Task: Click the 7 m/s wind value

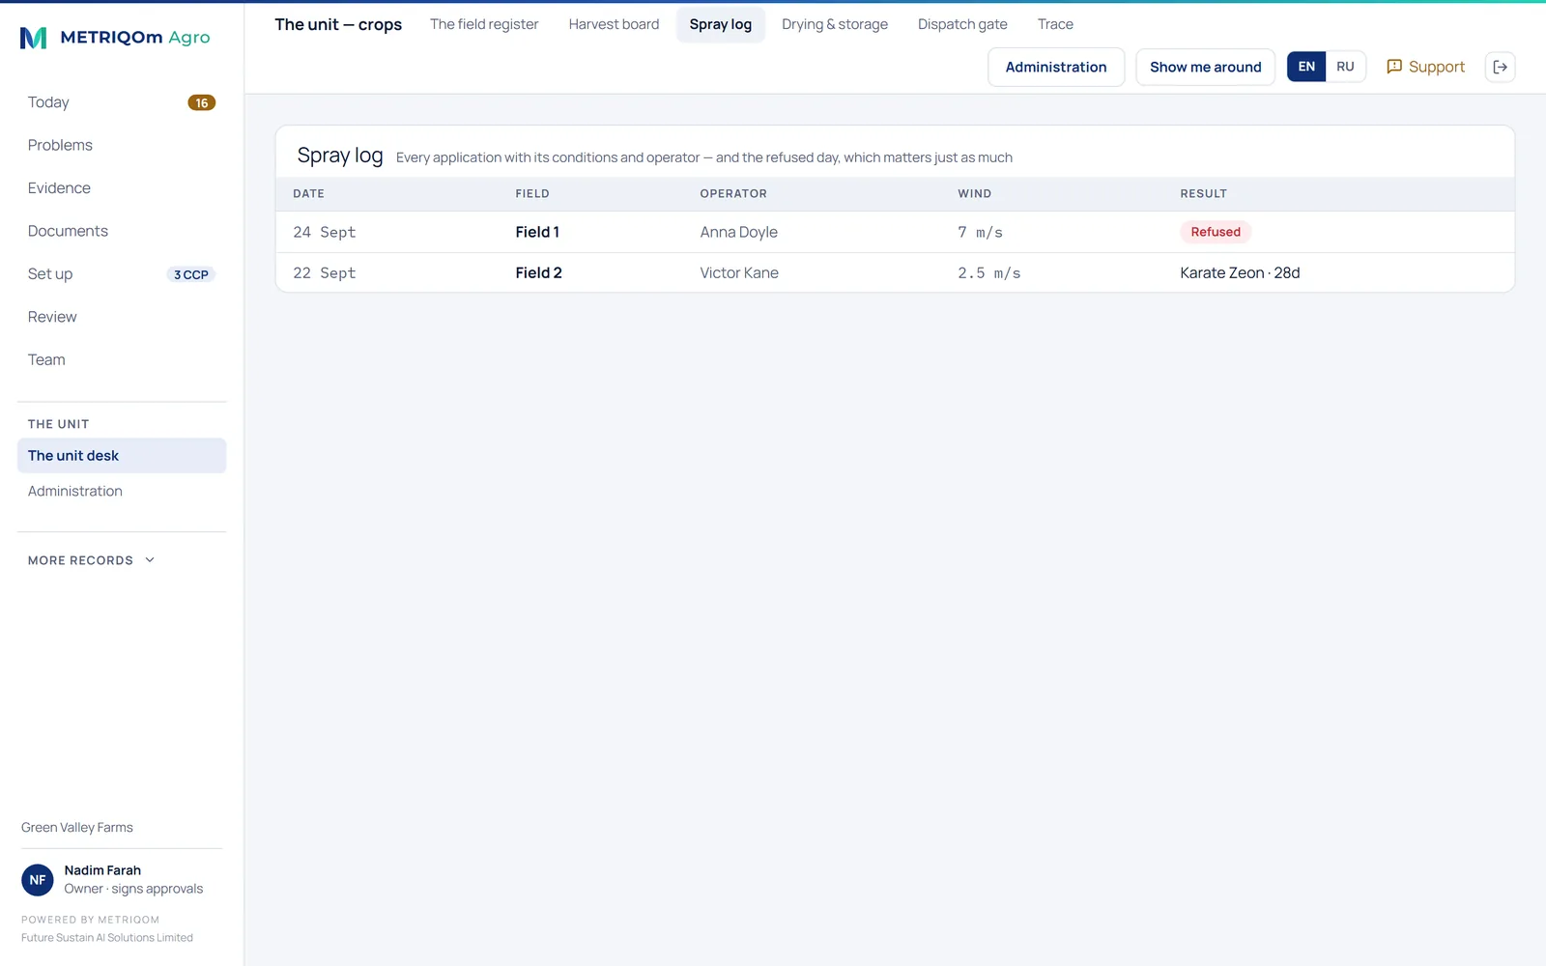Action: (981, 232)
